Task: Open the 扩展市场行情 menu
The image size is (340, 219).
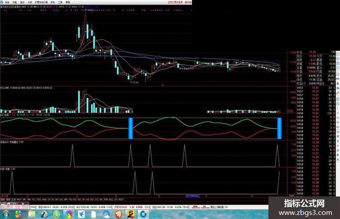Action: 41,2
